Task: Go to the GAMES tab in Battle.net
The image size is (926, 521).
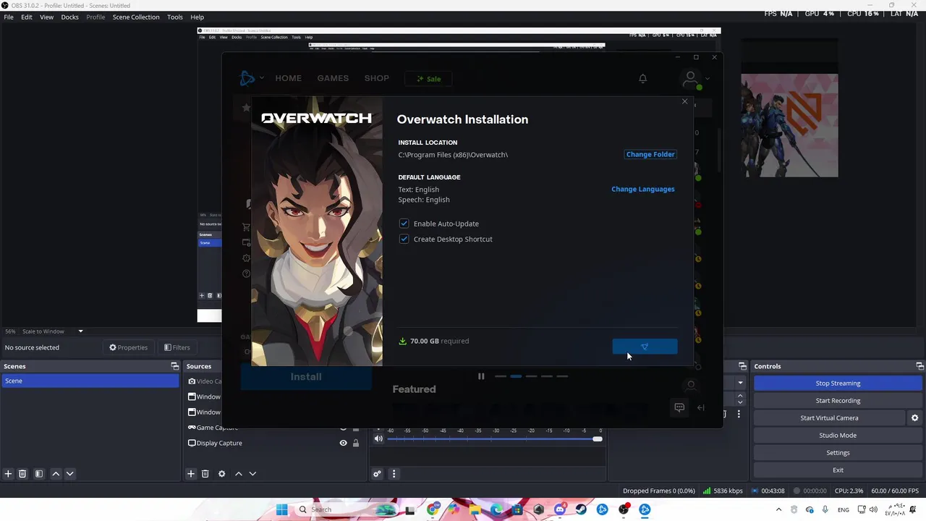Action: click(x=333, y=78)
